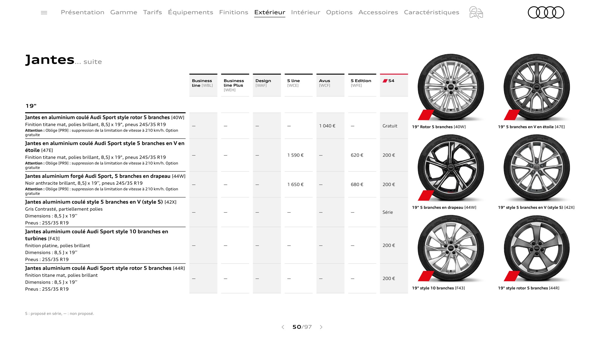Click the 5 branches en drapeau [44W] title
Screen dimensions: 604x340
click(x=105, y=176)
